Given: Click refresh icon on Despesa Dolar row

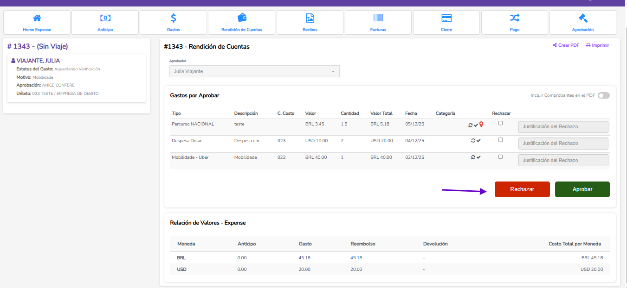Looking at the screenshot, I should pyautogui.click(x=472, y=140).
